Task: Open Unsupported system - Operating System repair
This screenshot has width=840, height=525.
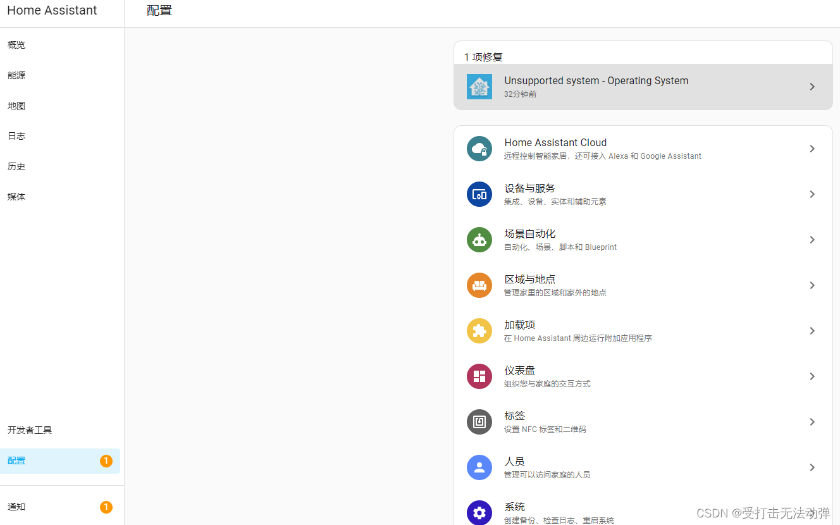Action: (643, 87)
